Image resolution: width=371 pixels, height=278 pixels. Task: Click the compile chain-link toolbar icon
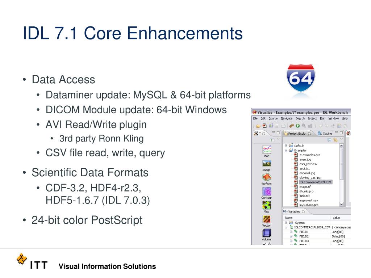[x=292, y=126]
